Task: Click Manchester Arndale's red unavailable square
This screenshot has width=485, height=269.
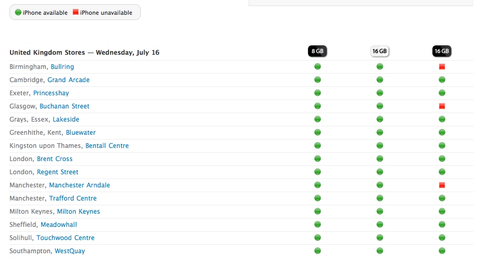Action: click(442, 185)
